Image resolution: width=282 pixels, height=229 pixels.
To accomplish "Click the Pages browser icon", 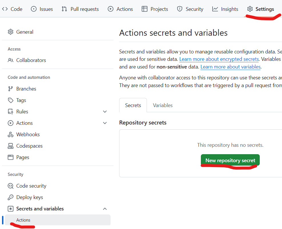I will tap(11, 157).
